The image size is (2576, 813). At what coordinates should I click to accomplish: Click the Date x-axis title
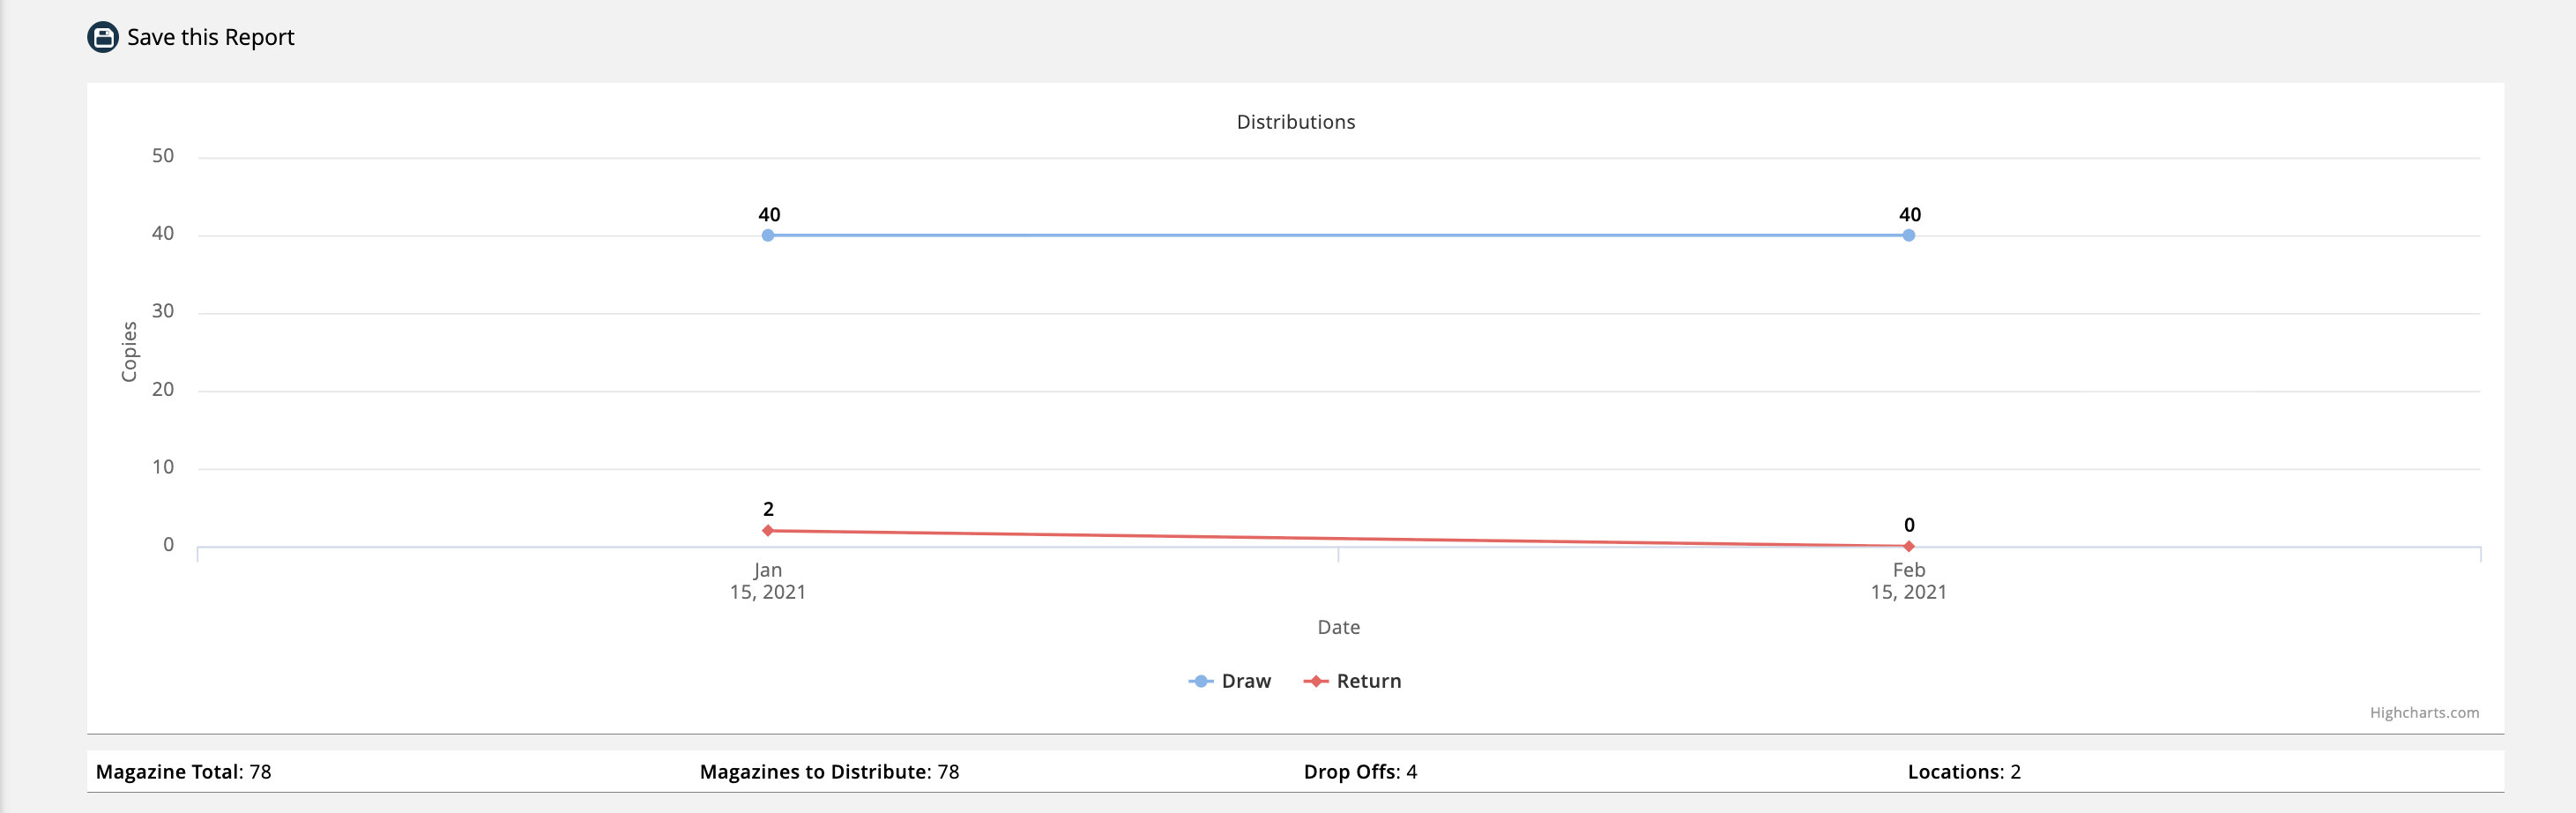pos(1338,627)
